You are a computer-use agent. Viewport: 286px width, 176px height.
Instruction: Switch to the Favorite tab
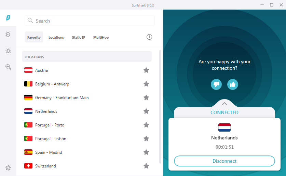[x=34, y=37]
